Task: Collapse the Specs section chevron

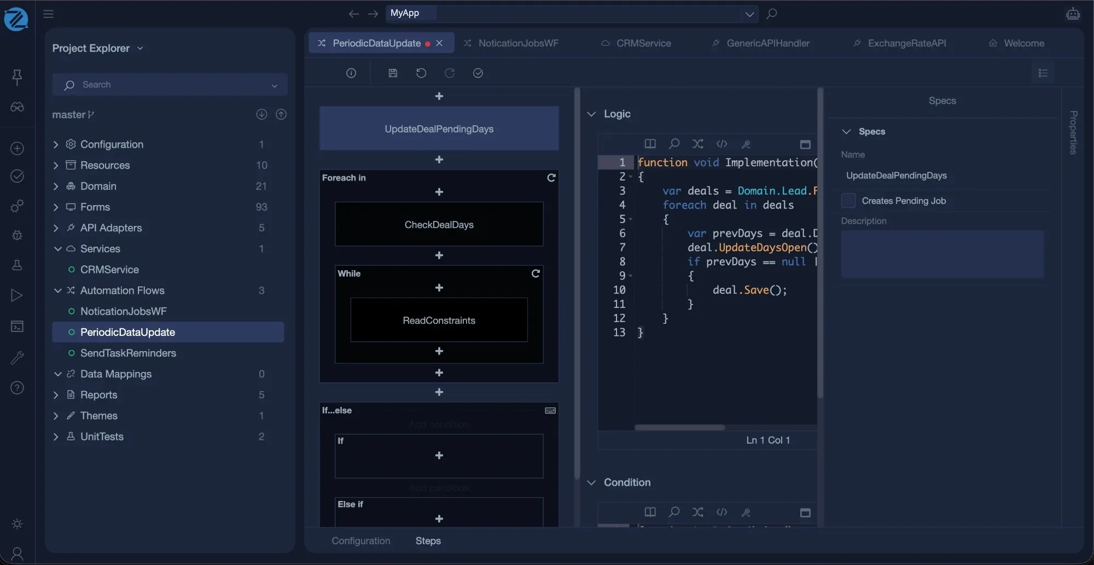Action: coord(846,132)
